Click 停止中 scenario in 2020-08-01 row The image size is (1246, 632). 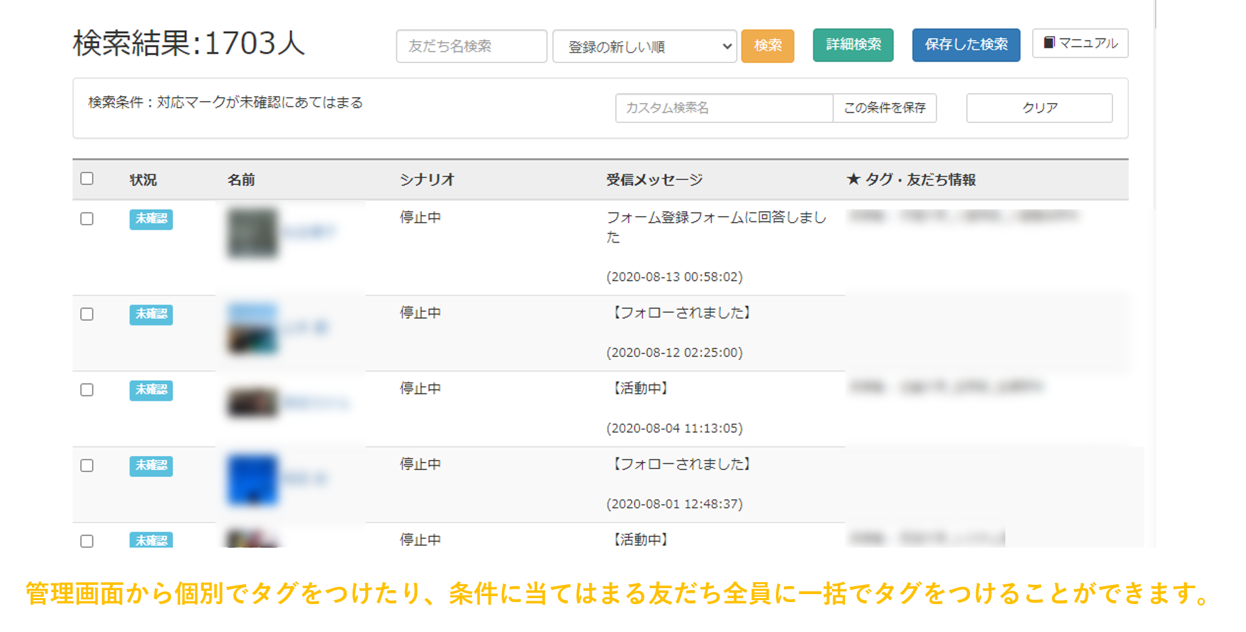click(x=420, y=464)
